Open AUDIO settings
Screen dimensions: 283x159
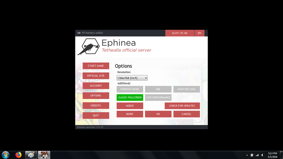(130, 106)
